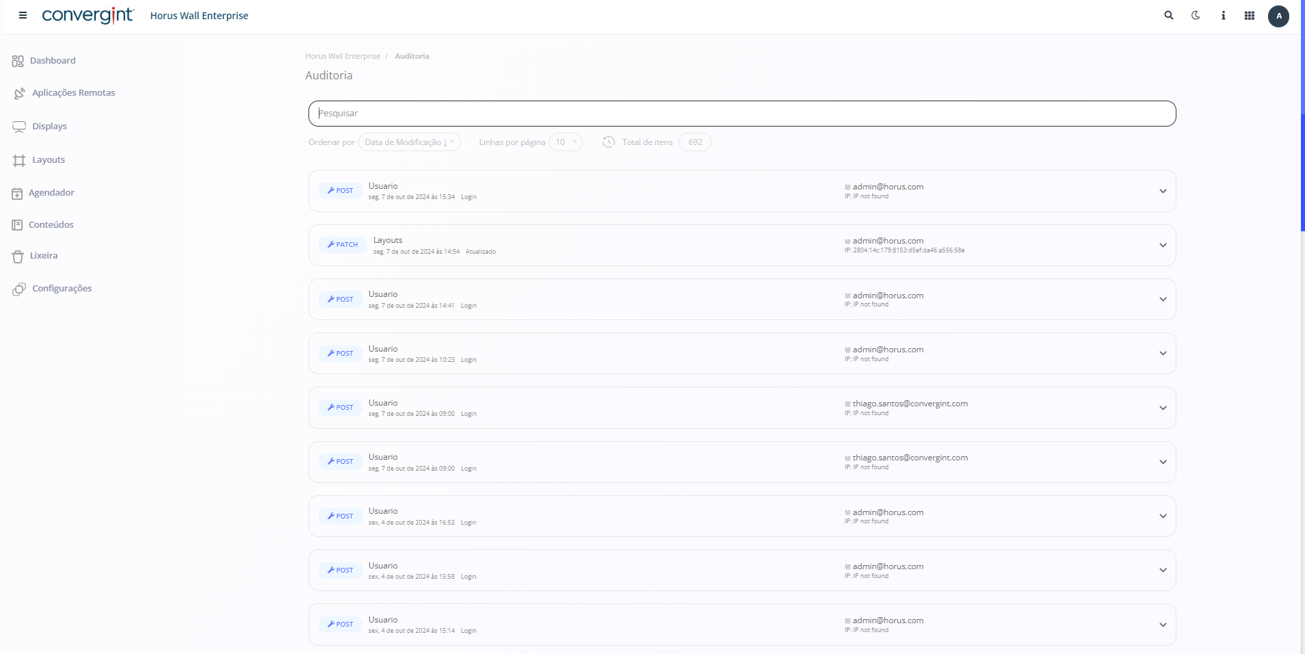Viewport: 1305px width, 654px height.
Task: Click the Layouts sidebar icon
Action: click(x=19, y=160)
